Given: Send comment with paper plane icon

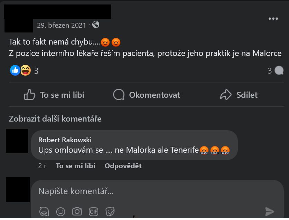Looking at the screenshot, I should tap(270, 211).
